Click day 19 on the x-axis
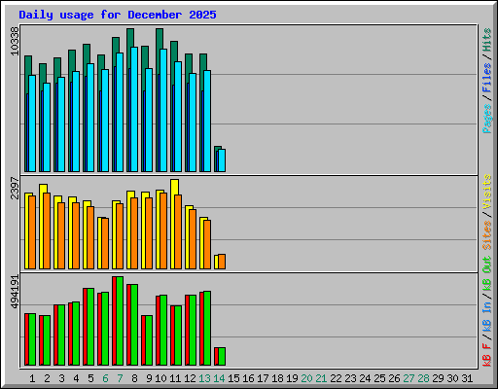This screenshot has height=389, width=498. pyautogui.click(x=292, y=378)
